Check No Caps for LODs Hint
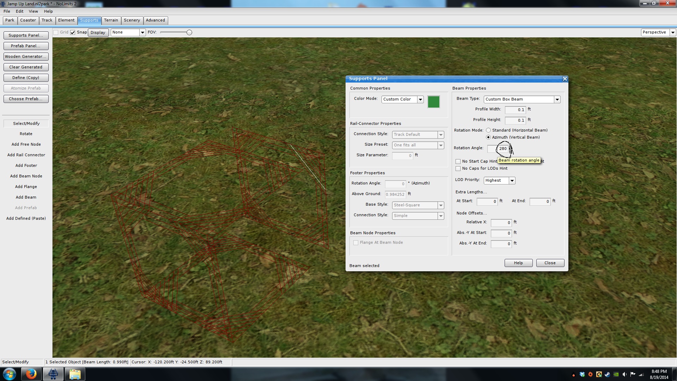 point(458,169)
